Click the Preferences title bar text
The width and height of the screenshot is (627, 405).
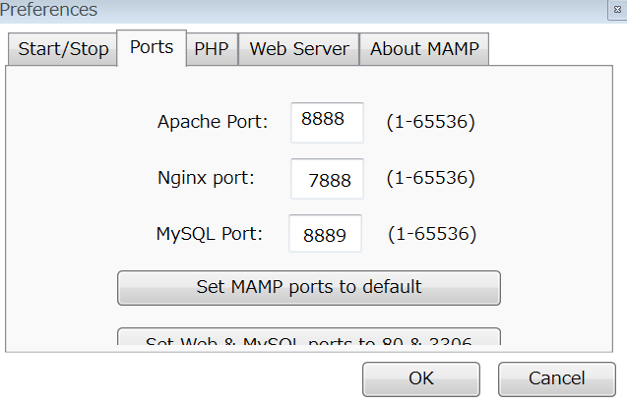48,9
